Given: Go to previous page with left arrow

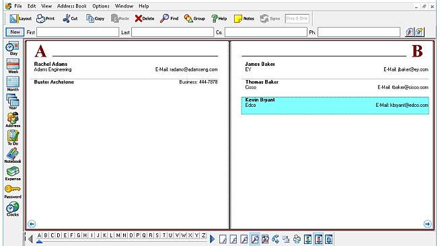Looking at the screenshot, I should point(32,224).
